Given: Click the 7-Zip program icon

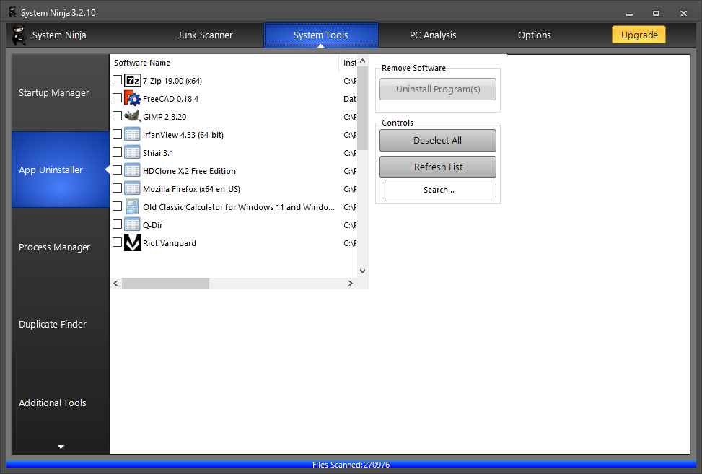Looking at the screenshot, I should [133, 81].
